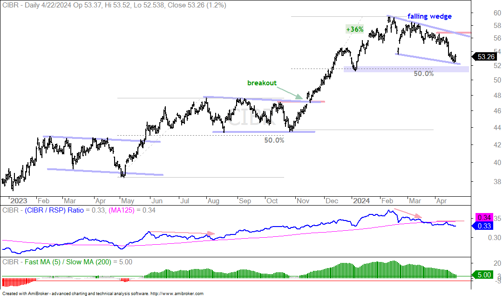Click the pink arrowhead near August in ratio panel

211,234
